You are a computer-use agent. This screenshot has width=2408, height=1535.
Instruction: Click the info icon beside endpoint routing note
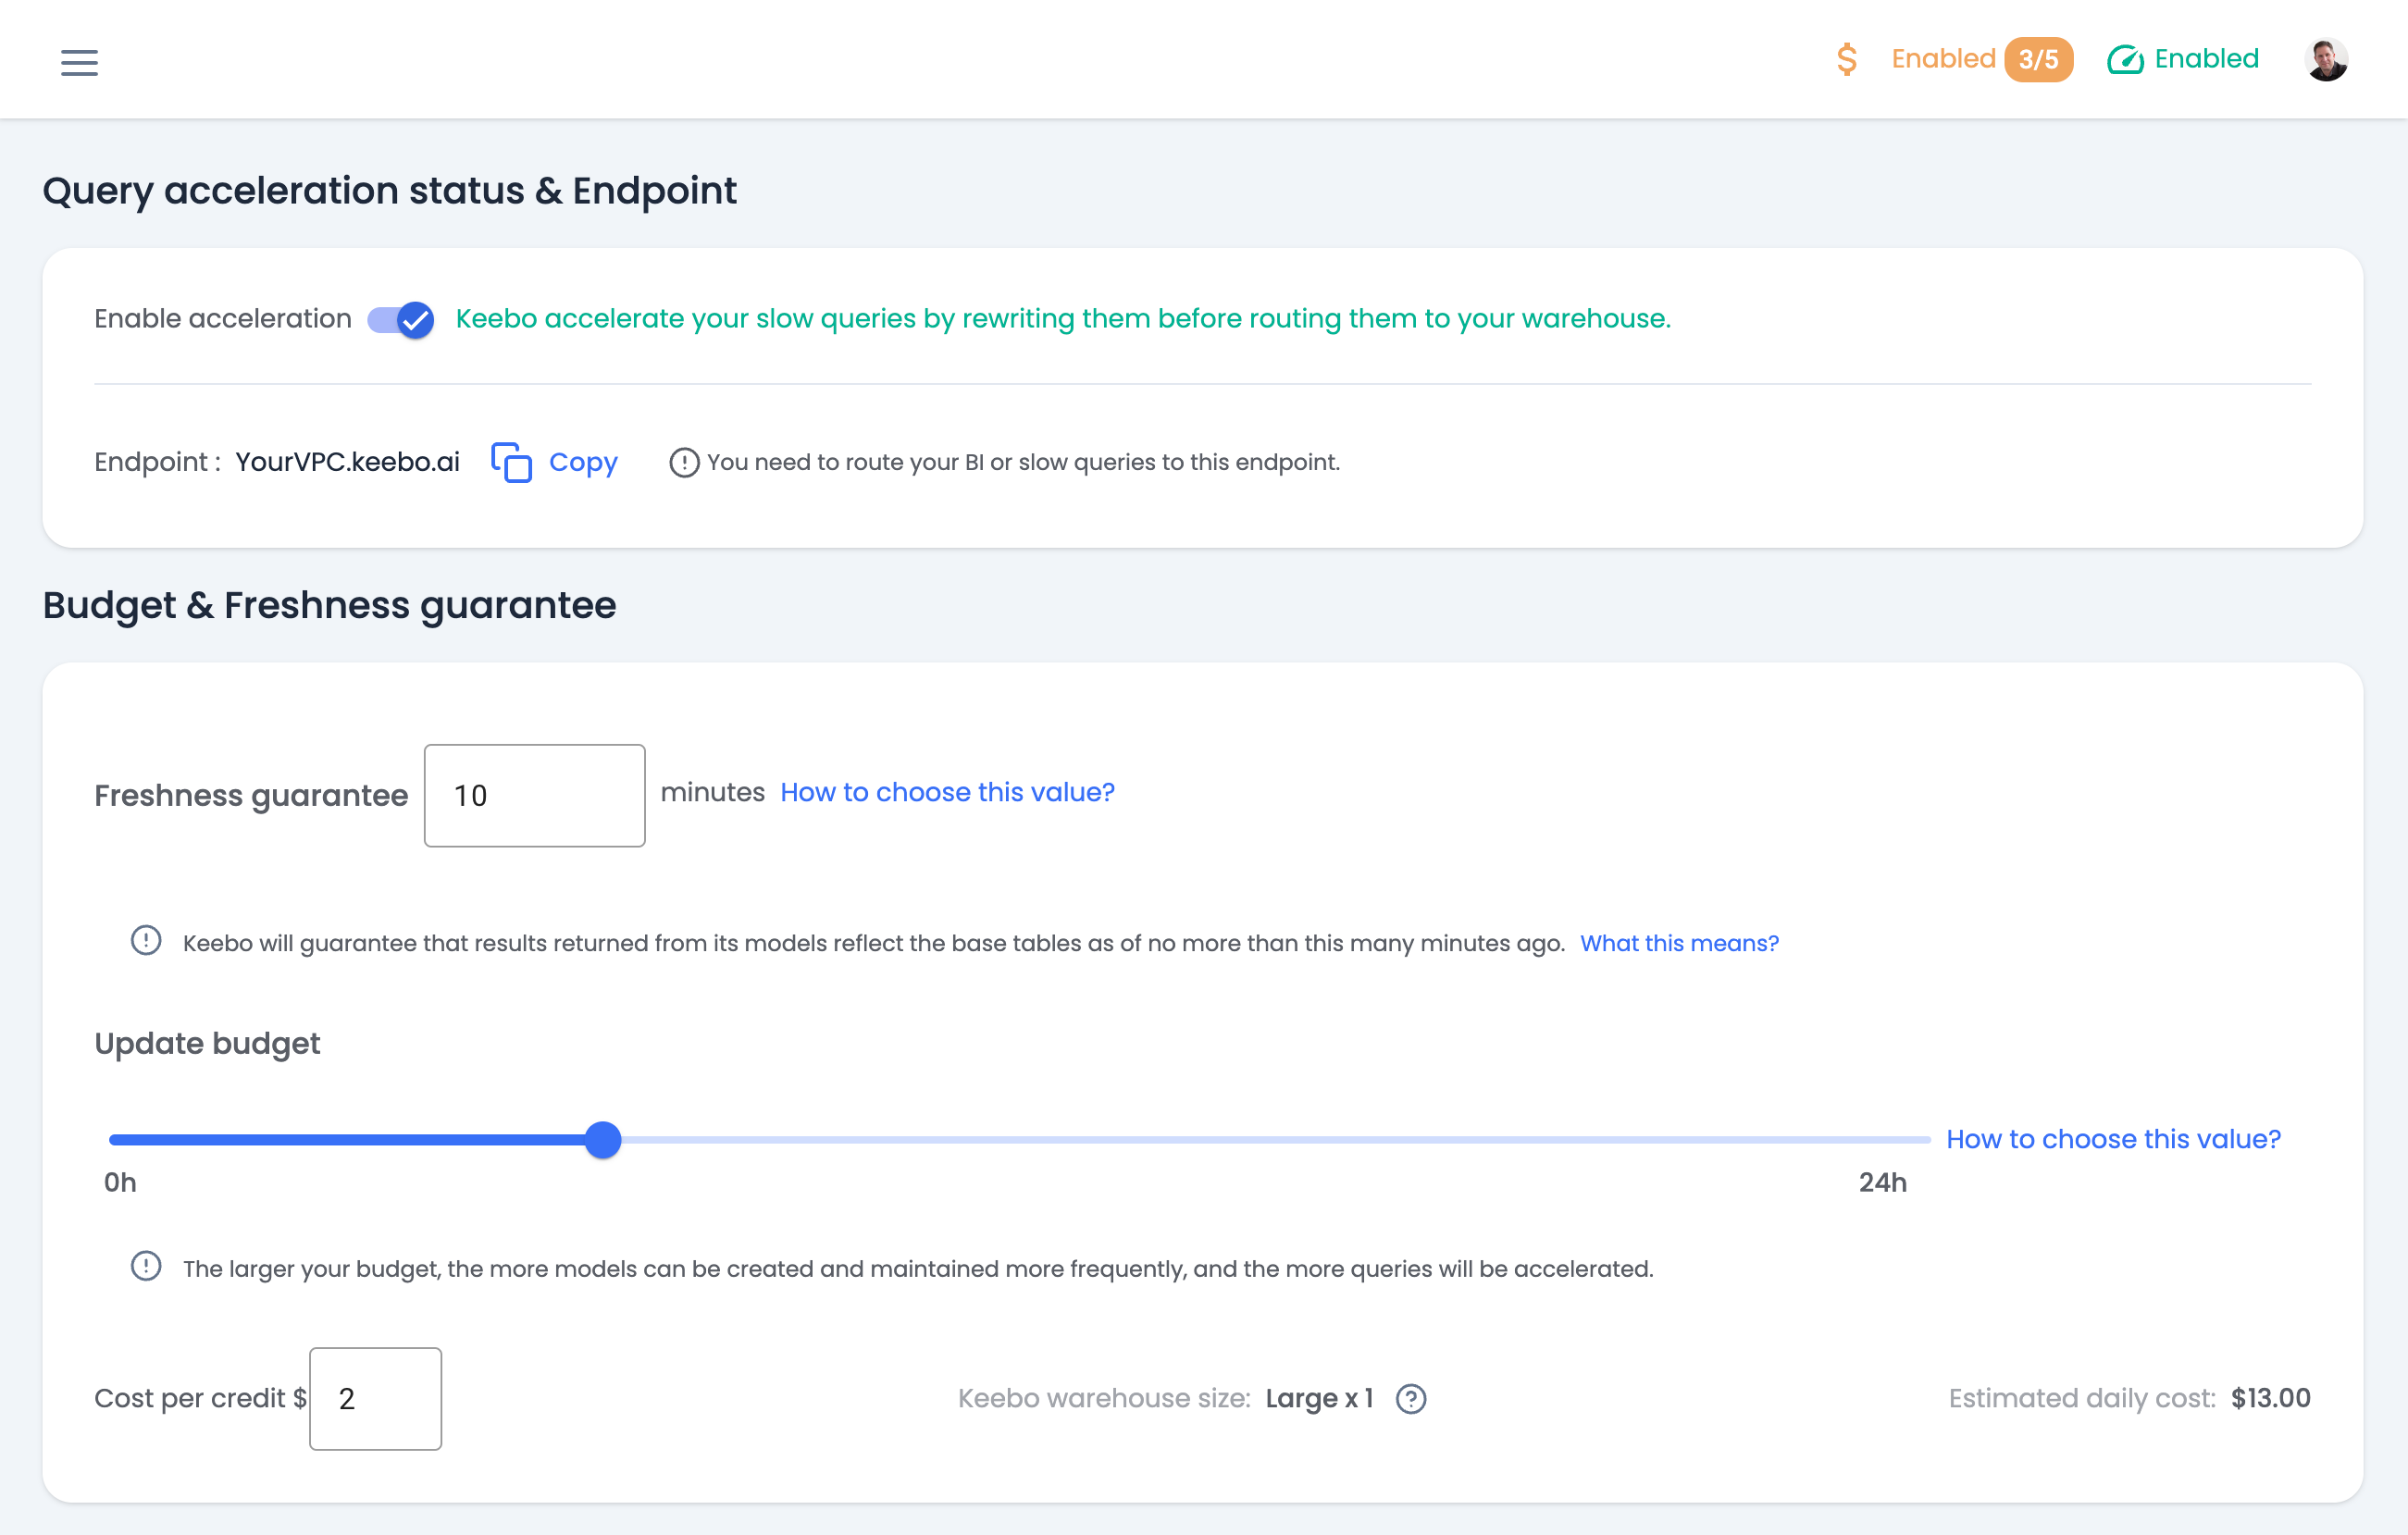pyautogui.click(x=684, y=462)
